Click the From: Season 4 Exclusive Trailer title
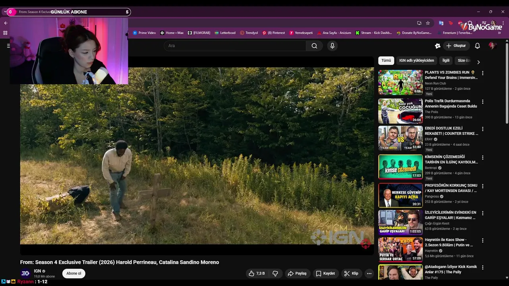Viewport: 509px width, 286px height. click(x=120, y=262)
